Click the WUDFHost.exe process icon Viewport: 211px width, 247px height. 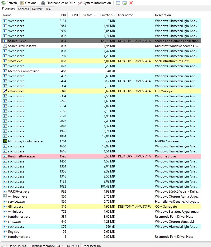5,192
